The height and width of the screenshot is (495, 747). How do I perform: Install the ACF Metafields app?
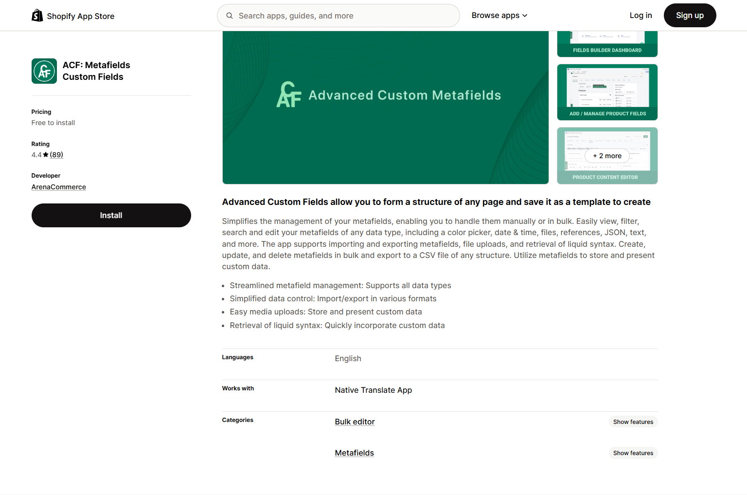pyautogui.click(x=111, y=216)
